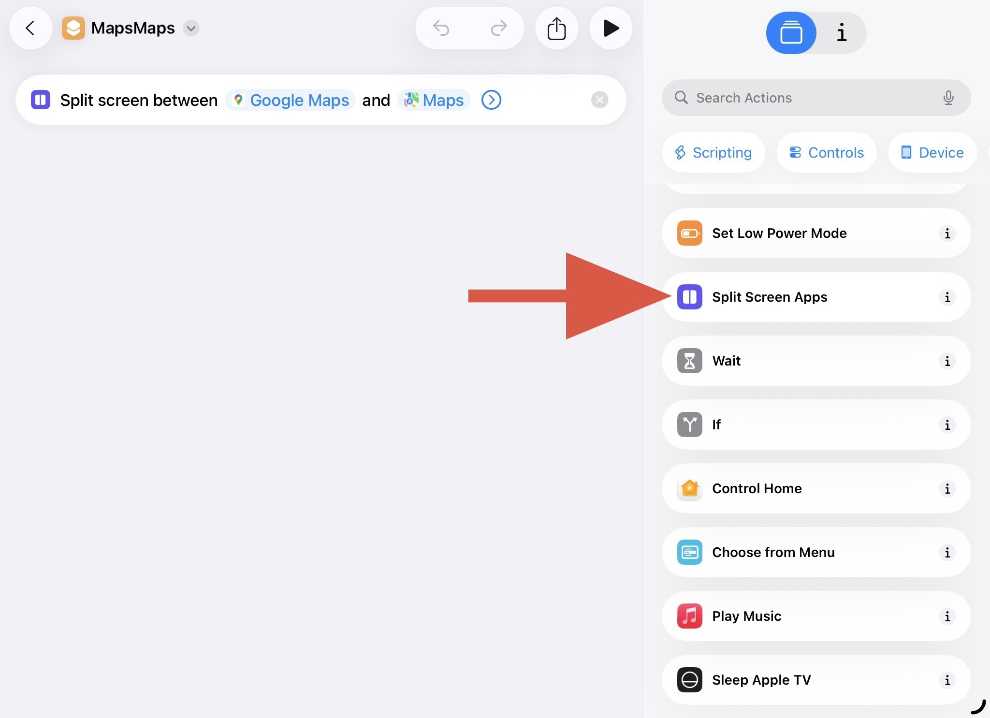Click the search magnifier icon
The width and height of the screenshot is (990, 718).
click(x=681, y=98)
